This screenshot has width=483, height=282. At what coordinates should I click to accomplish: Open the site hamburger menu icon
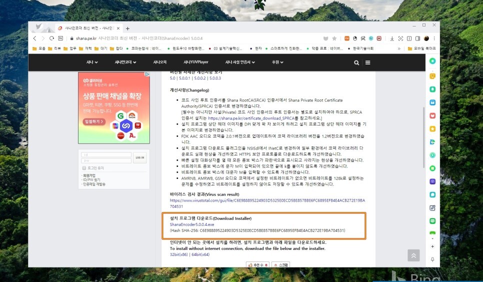[x=368, y=62]
